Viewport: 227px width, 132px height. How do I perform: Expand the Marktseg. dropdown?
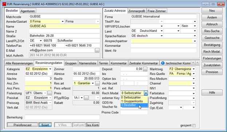(x=194, y=69)
